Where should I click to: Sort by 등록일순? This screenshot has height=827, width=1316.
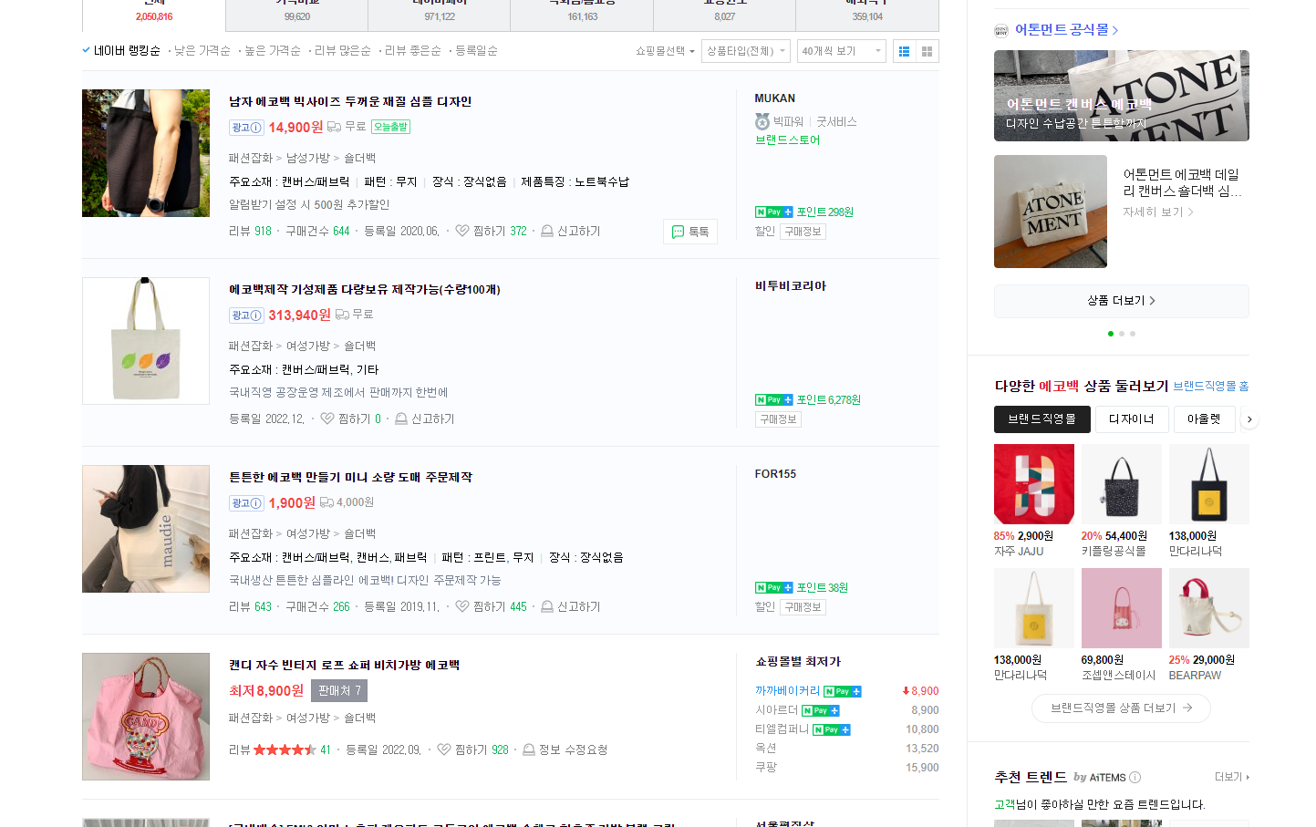tap(476, 51)
